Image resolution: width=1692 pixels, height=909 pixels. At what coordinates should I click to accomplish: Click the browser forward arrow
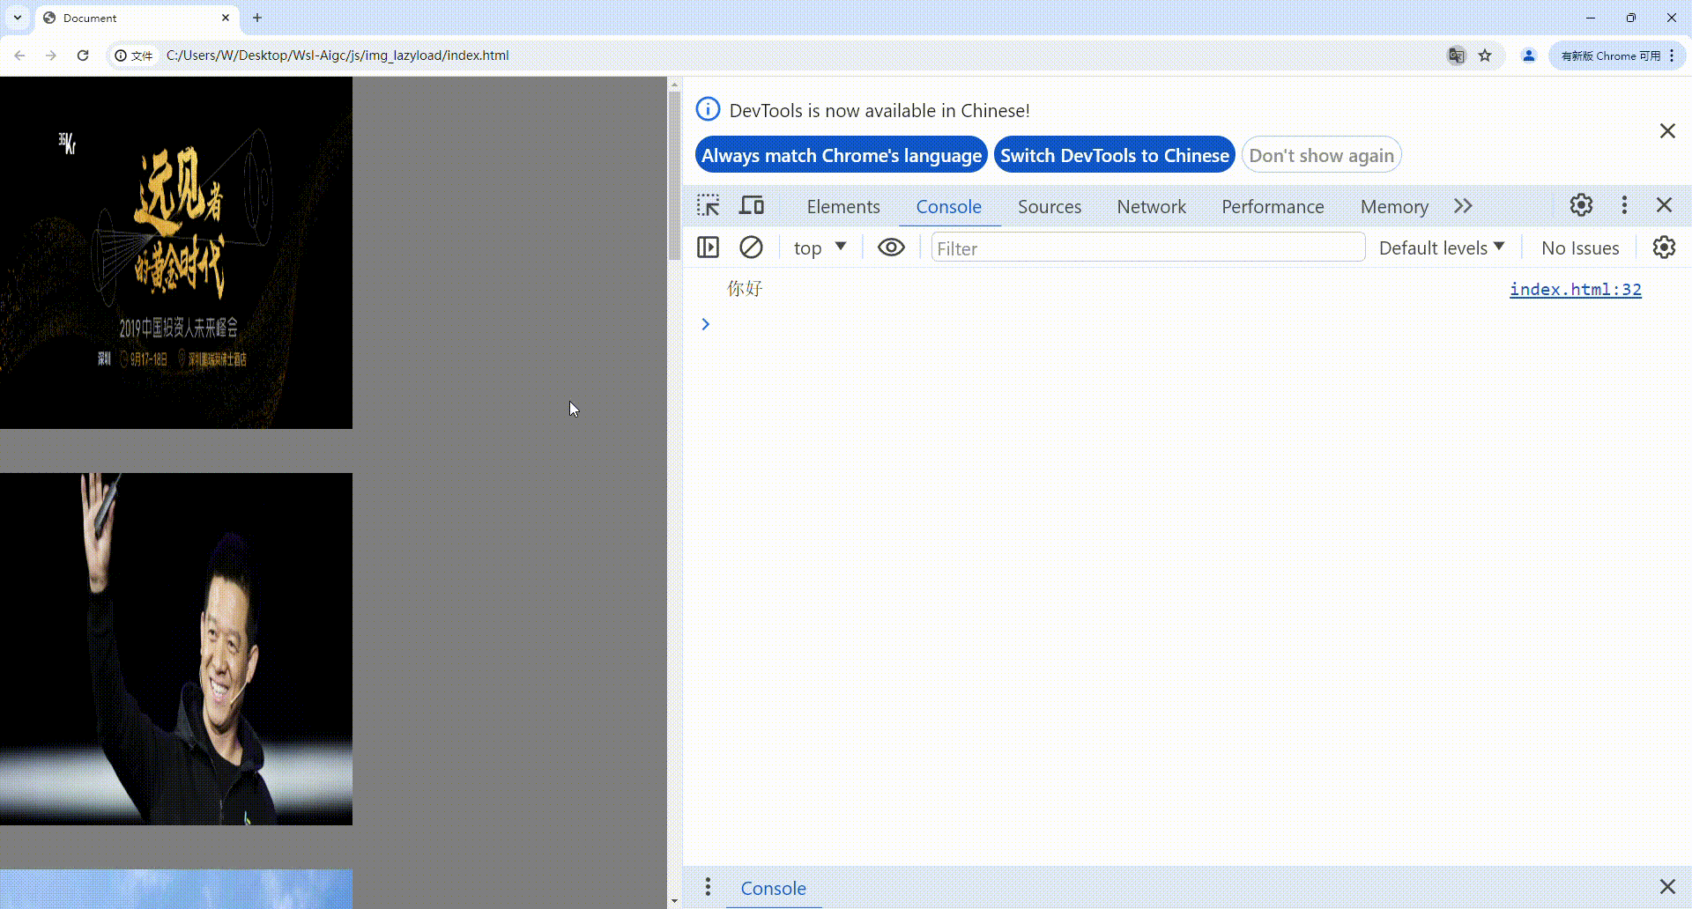pos(51,55)
